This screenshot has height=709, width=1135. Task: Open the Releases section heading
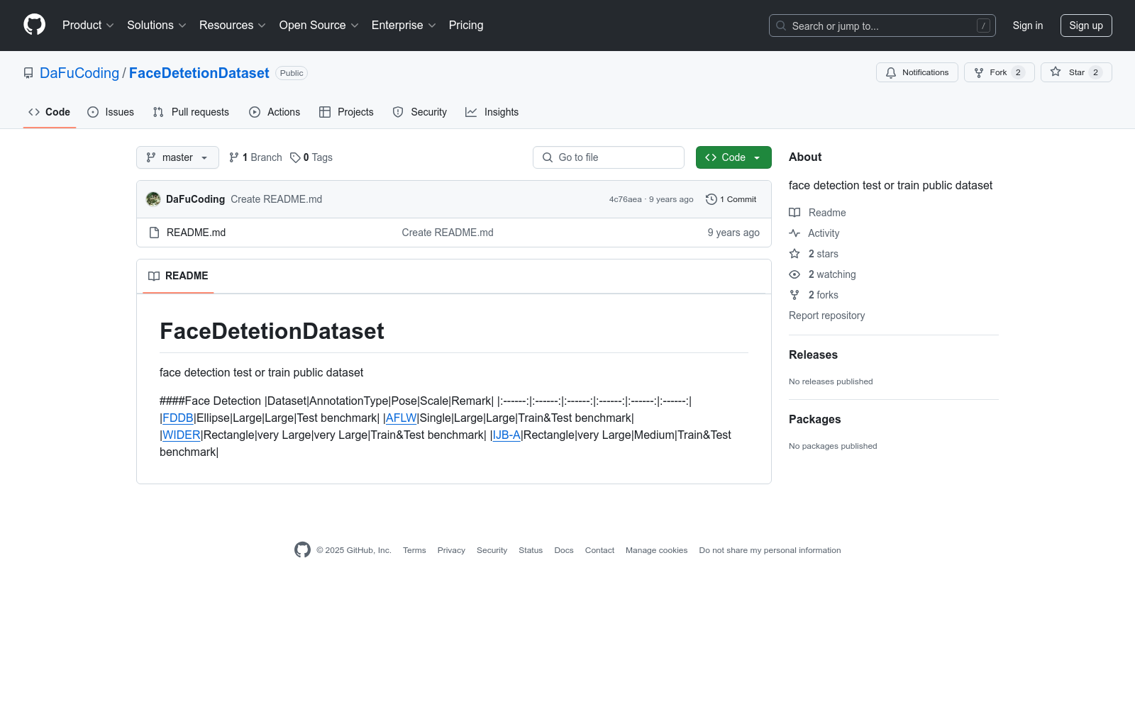[813, 354]
